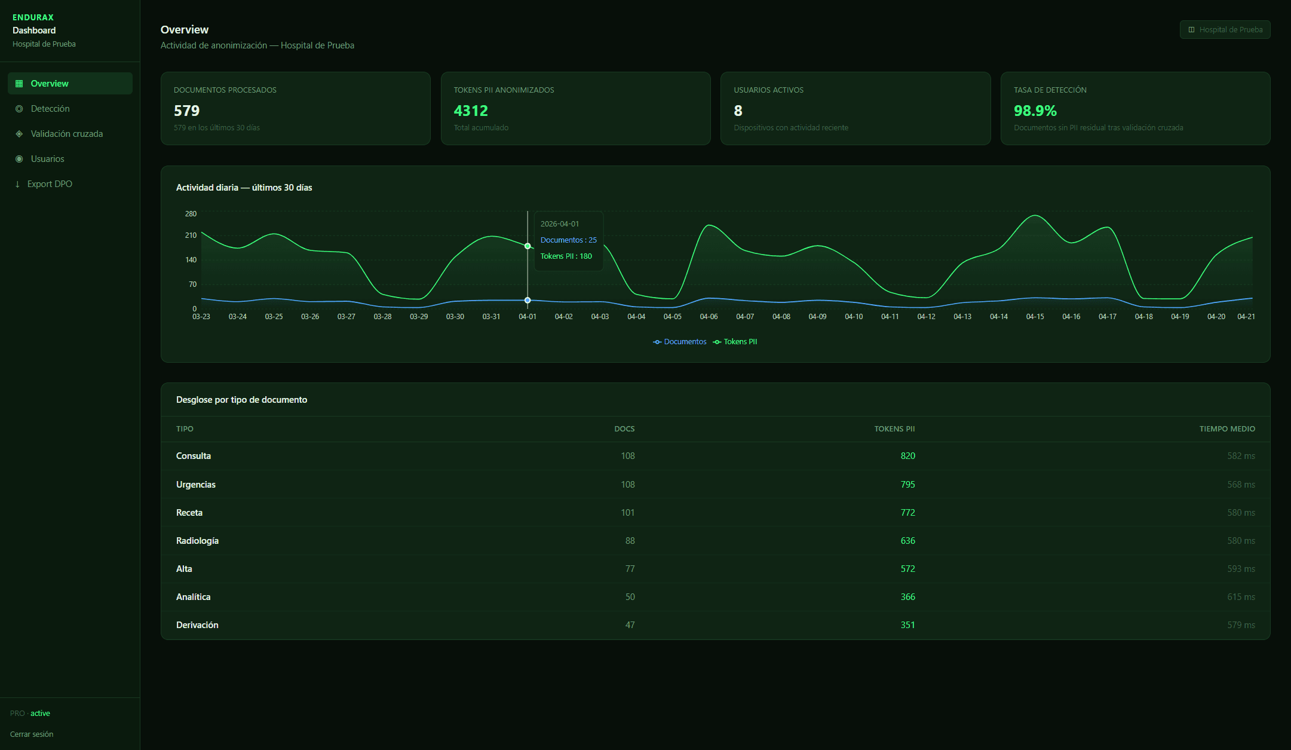The image size is (1291, 750).
Task: Select the Usuarios circle icon
Action: 20,158
